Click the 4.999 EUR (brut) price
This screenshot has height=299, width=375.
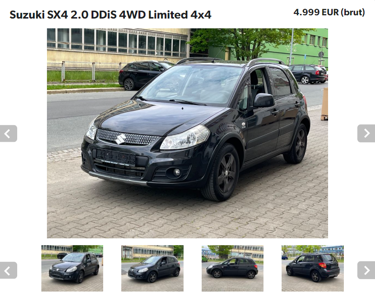[329, 12]
